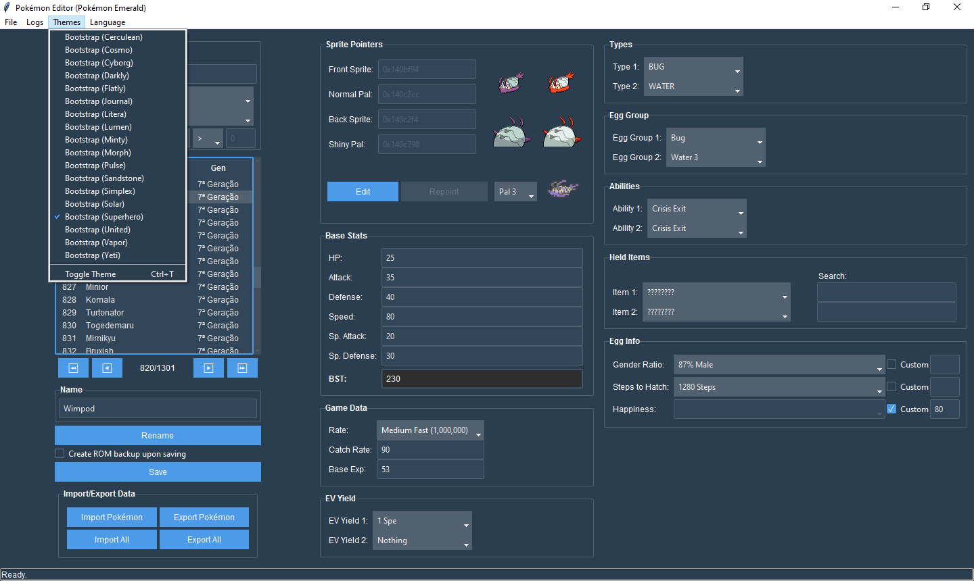Enable Create ROM backup upon saving

[x=60, y=454]
